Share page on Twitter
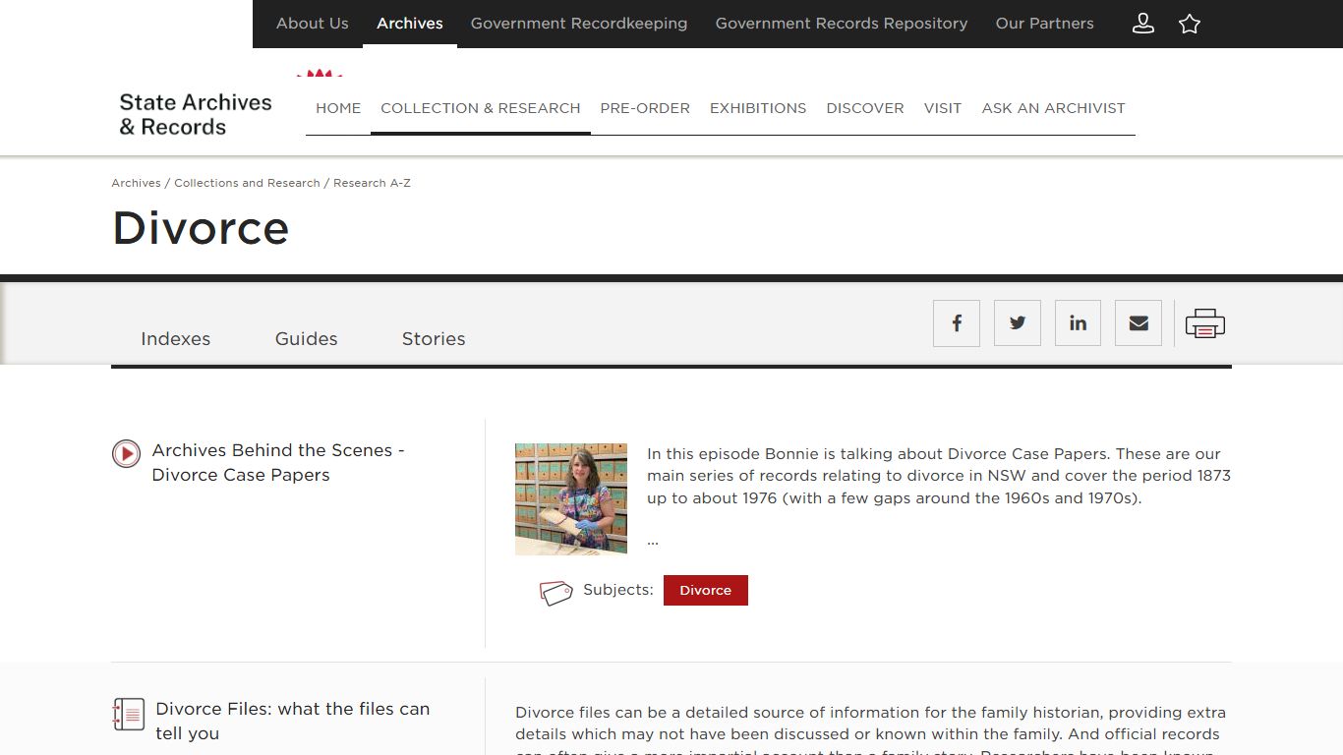Viewport: 1343px width, 755px height. pos(1017,323)
